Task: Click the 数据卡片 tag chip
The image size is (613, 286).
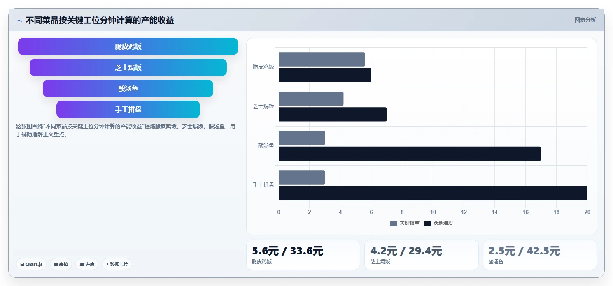Action: (x=117, y=264)
